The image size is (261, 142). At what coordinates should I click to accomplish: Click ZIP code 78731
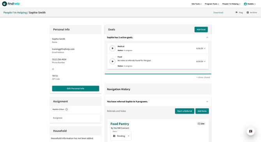click(55, 76)
